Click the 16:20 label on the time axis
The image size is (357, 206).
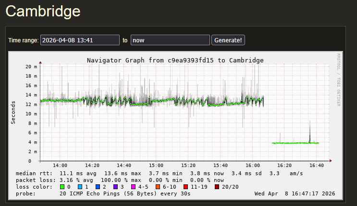[284, 166]
